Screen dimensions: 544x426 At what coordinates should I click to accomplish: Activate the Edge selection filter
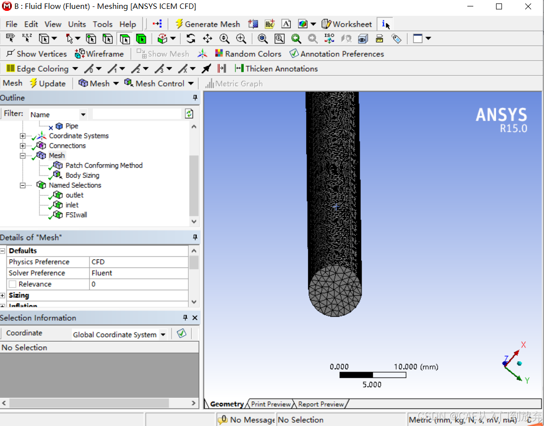[107, 39]
